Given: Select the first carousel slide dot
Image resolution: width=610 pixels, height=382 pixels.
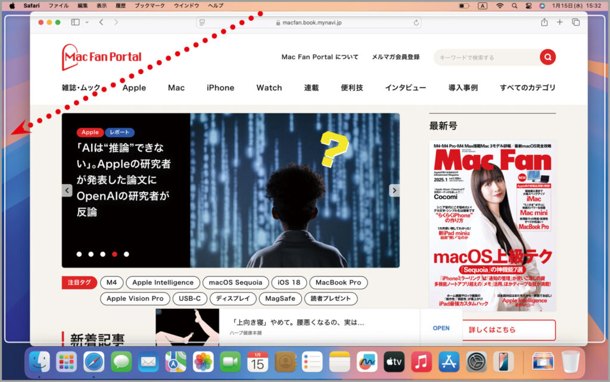Looking at the screenshot, I should pos(79,254).
